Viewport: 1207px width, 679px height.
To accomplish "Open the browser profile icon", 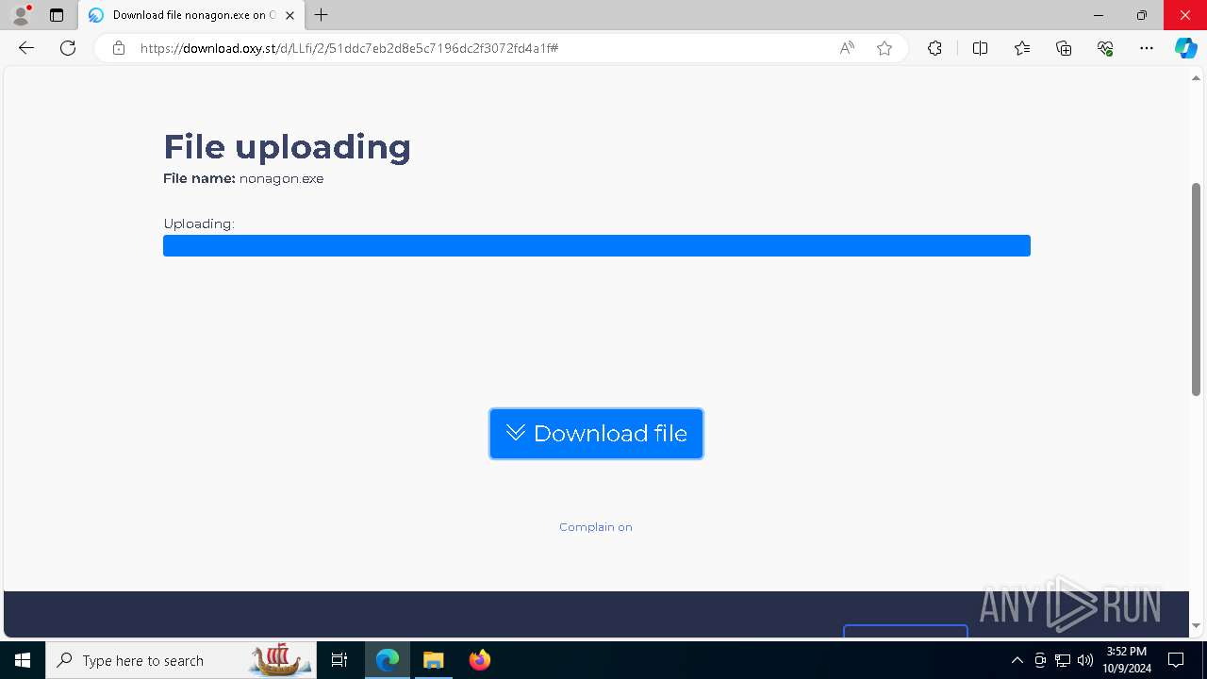I will [x=21, y=15].
